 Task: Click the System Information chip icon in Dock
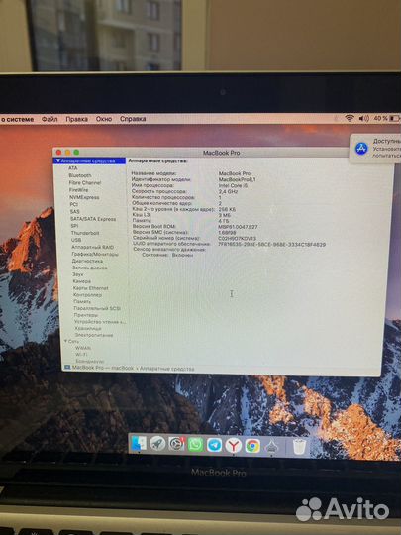(271, 446)
